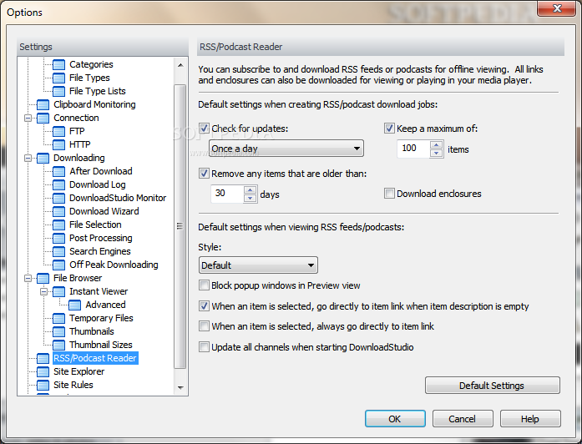Viewport: 582px width, 444px height.
Task: Click the Search Engines page icon
Action: [x=58, y=251]
